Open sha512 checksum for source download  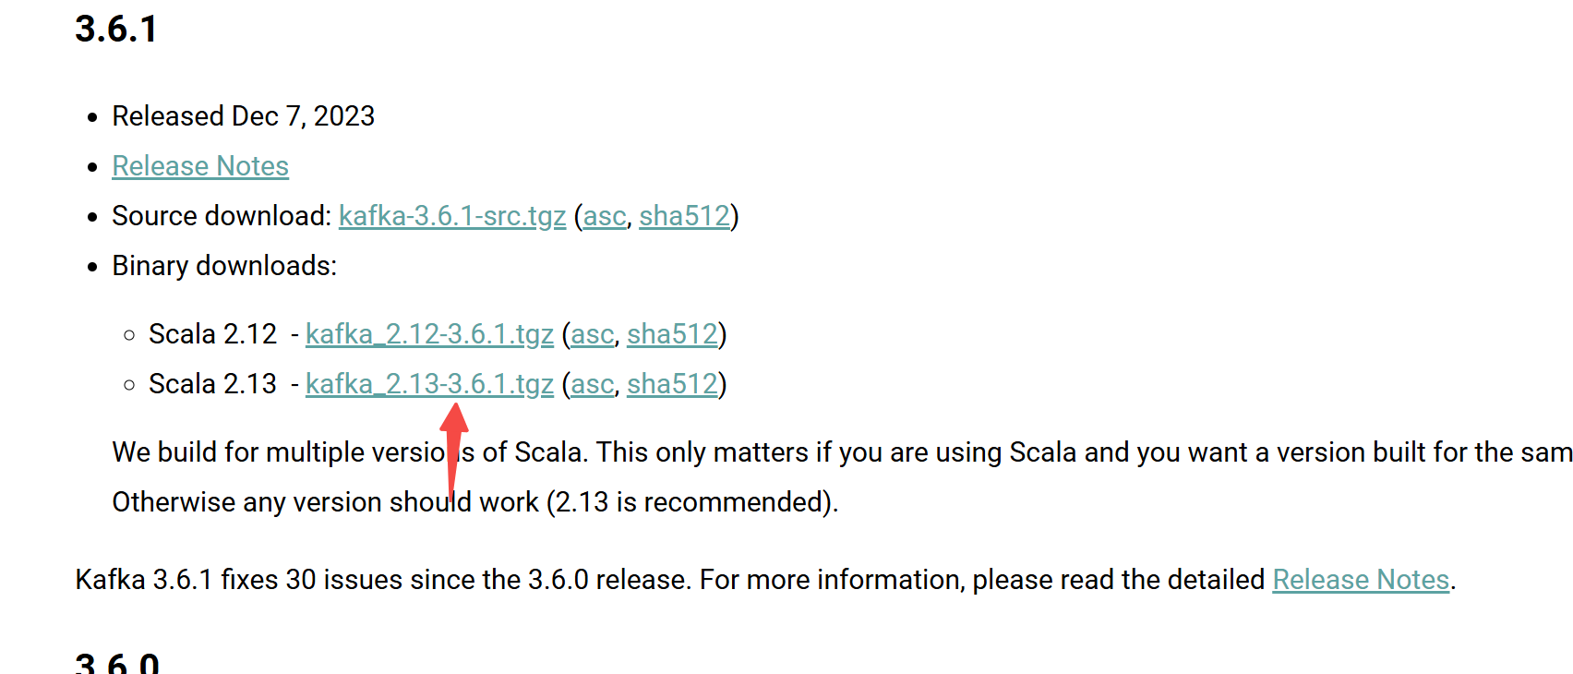click(684, 216)
